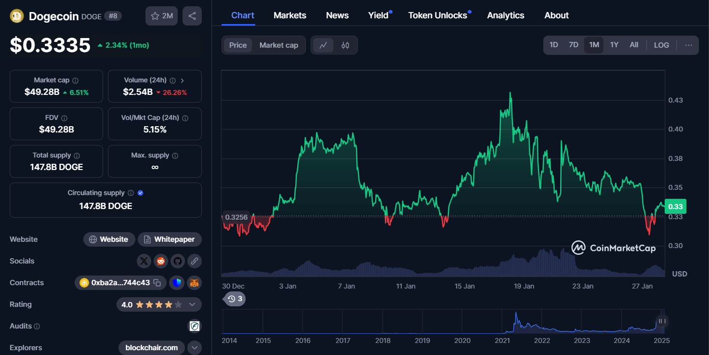Viewport: 709px width, 355px height.
Task: Click the 5.15% Vol/Mkt Cap value
Action: pos(155,130)
